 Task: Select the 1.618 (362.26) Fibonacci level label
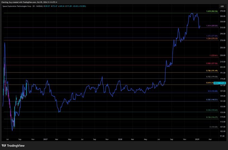tap(212, 11)
